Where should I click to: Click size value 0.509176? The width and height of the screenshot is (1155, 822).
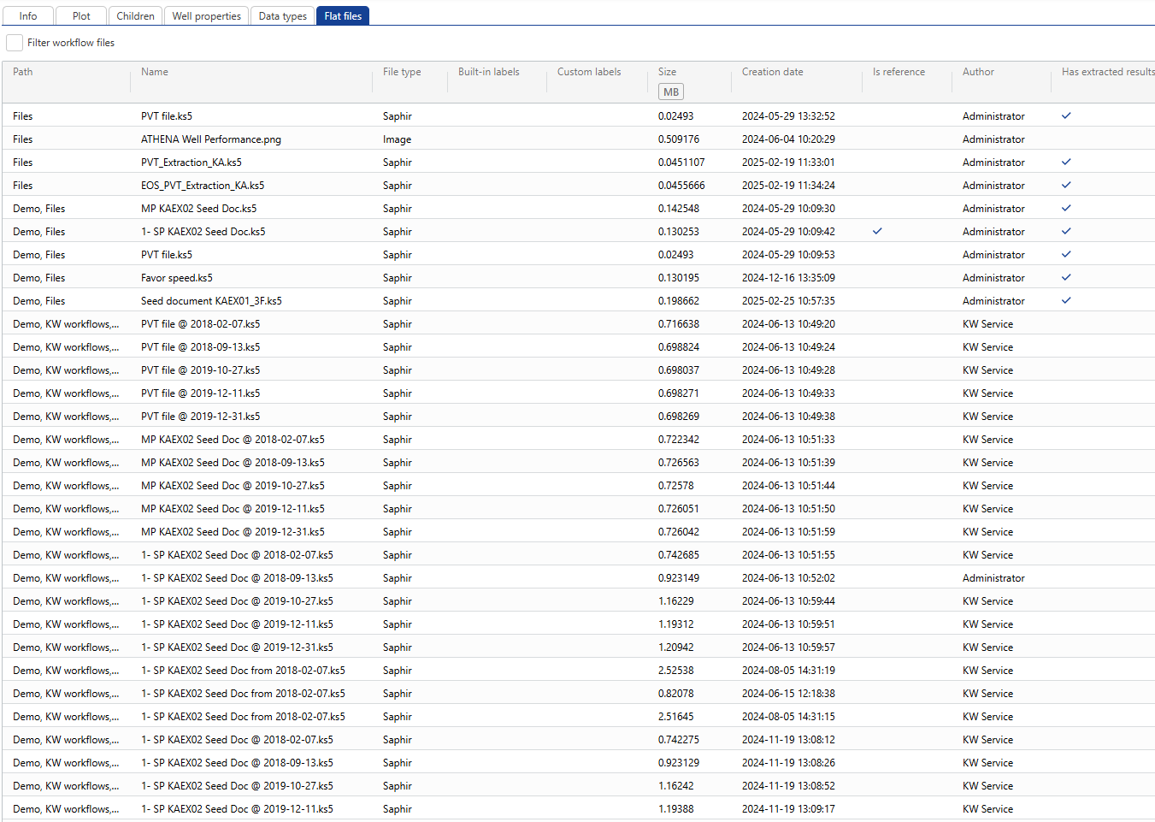[679, 139]
